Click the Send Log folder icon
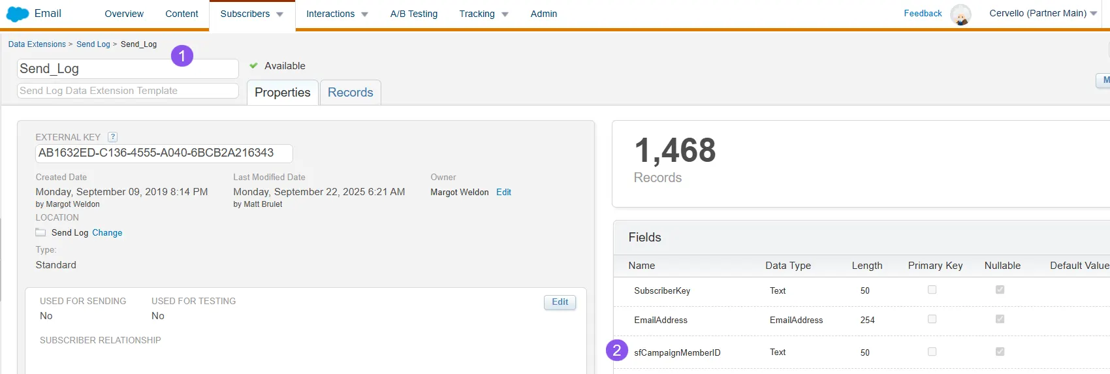The image size is (1110, 374). [x=40, y=232]
